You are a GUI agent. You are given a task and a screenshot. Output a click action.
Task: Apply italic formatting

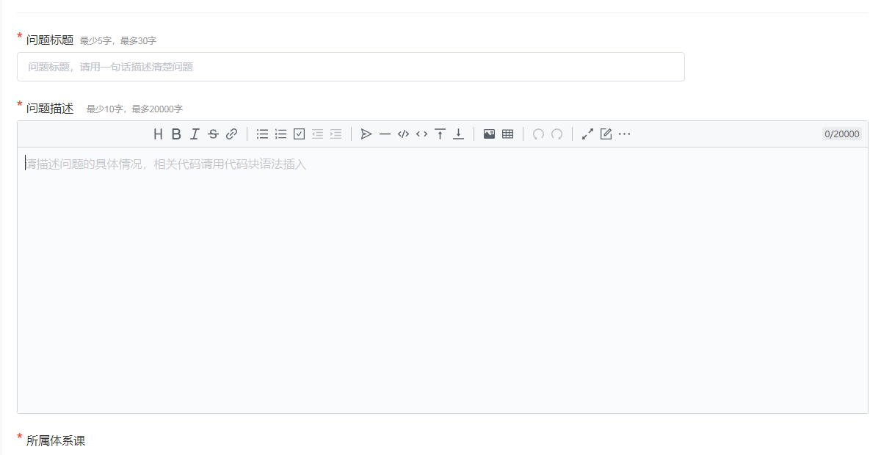[x=195, y=134]
